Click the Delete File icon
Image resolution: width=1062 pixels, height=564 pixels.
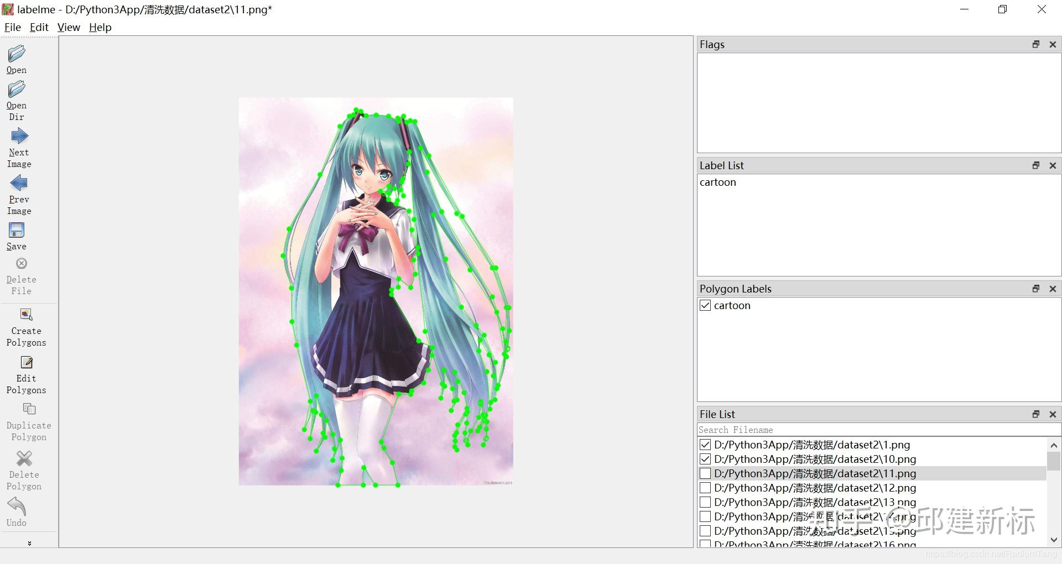pyautogui.click(x=22, y=264)
